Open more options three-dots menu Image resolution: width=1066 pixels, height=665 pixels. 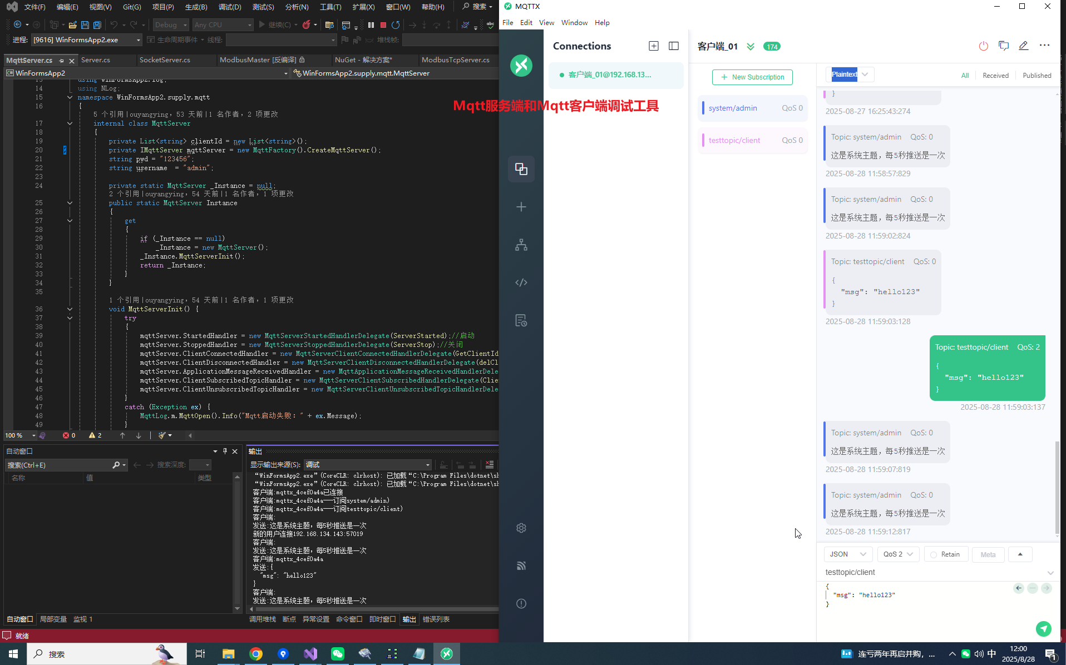point(1045,46)
